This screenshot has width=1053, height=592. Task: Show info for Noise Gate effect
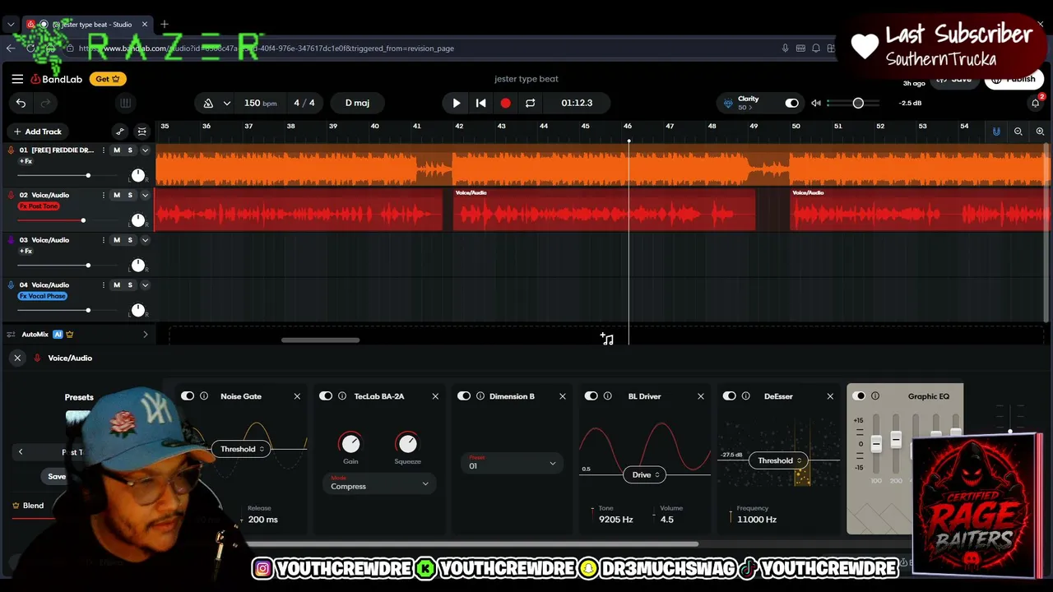click(204, 396)
